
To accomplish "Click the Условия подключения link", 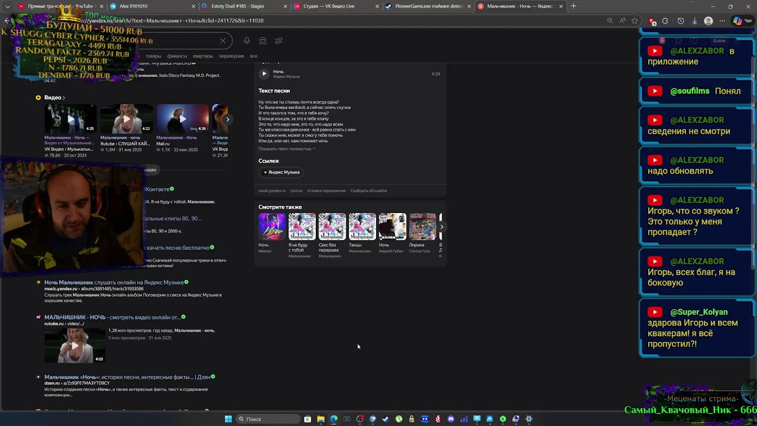I will [x=326, y=191].
